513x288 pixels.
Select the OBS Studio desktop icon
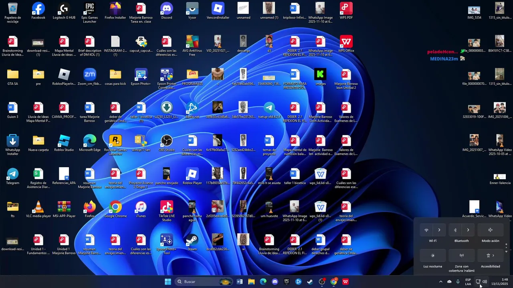[x=167, y=143]
